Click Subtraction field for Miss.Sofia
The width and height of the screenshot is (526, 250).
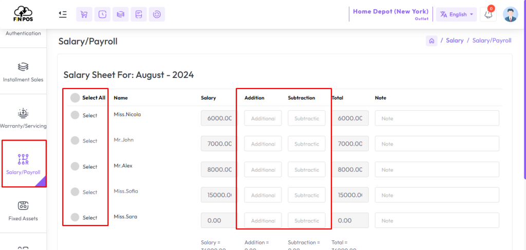pyautogui.click(x=307, y=195)
